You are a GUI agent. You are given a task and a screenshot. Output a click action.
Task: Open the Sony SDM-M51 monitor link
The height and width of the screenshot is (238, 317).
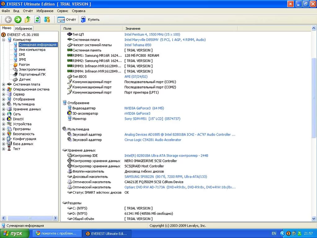152,119
